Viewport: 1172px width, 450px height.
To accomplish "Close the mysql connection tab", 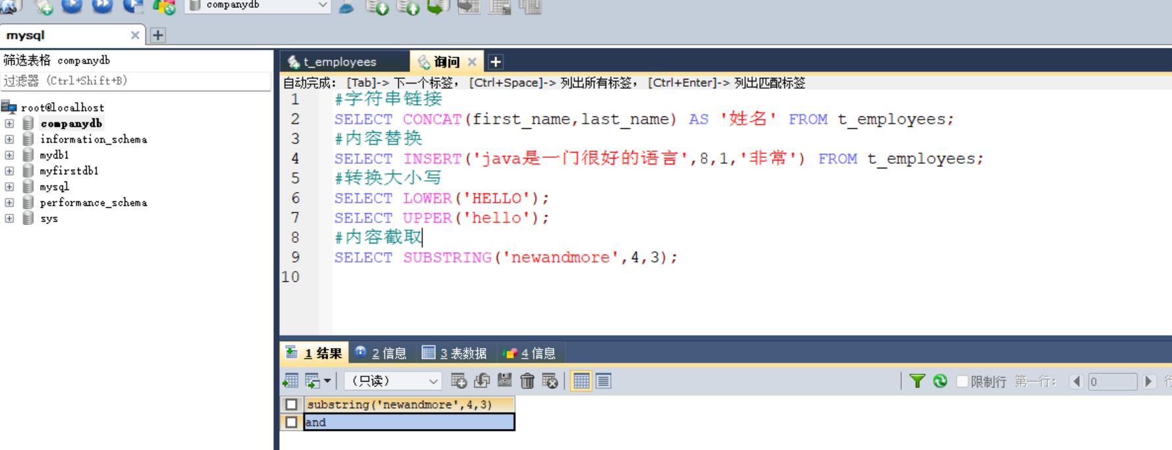I will pos(135,36).
